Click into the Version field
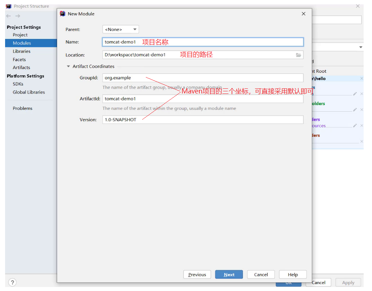 coord(203,120)
